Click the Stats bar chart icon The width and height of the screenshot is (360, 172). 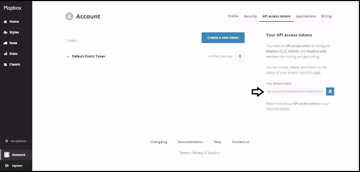[5, 54]
